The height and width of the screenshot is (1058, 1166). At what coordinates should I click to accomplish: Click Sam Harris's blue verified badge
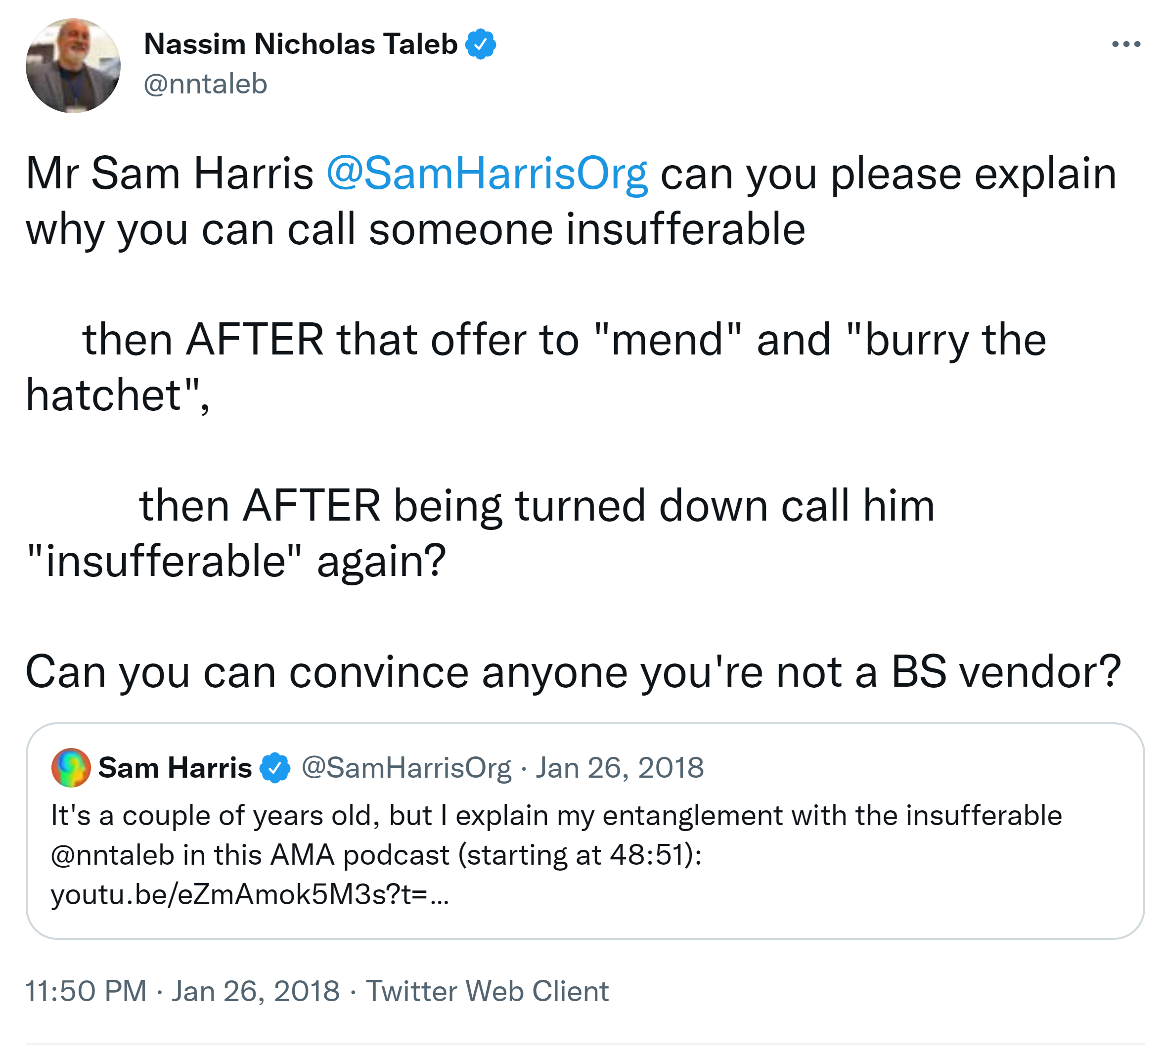pos(275,768)
